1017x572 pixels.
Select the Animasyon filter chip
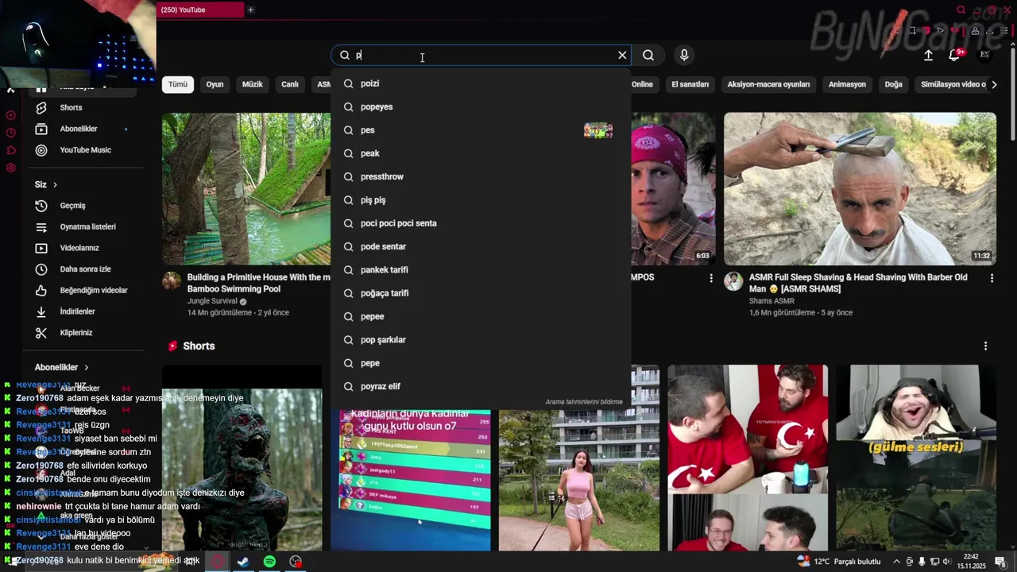click(x=847, y=84)
